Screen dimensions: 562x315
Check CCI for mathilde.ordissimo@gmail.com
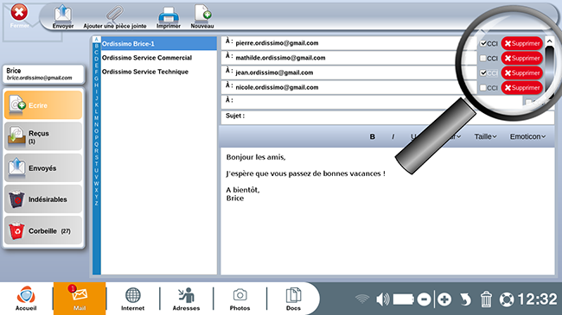point(483,59)
